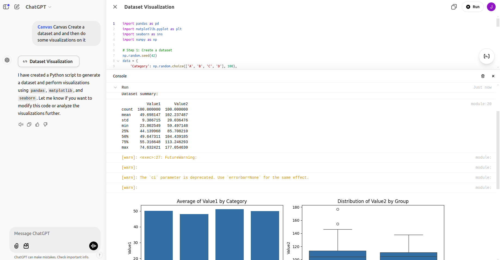500x260 pixels.
Task: Open the help question mark button
Action: click(x=100, y=255)
